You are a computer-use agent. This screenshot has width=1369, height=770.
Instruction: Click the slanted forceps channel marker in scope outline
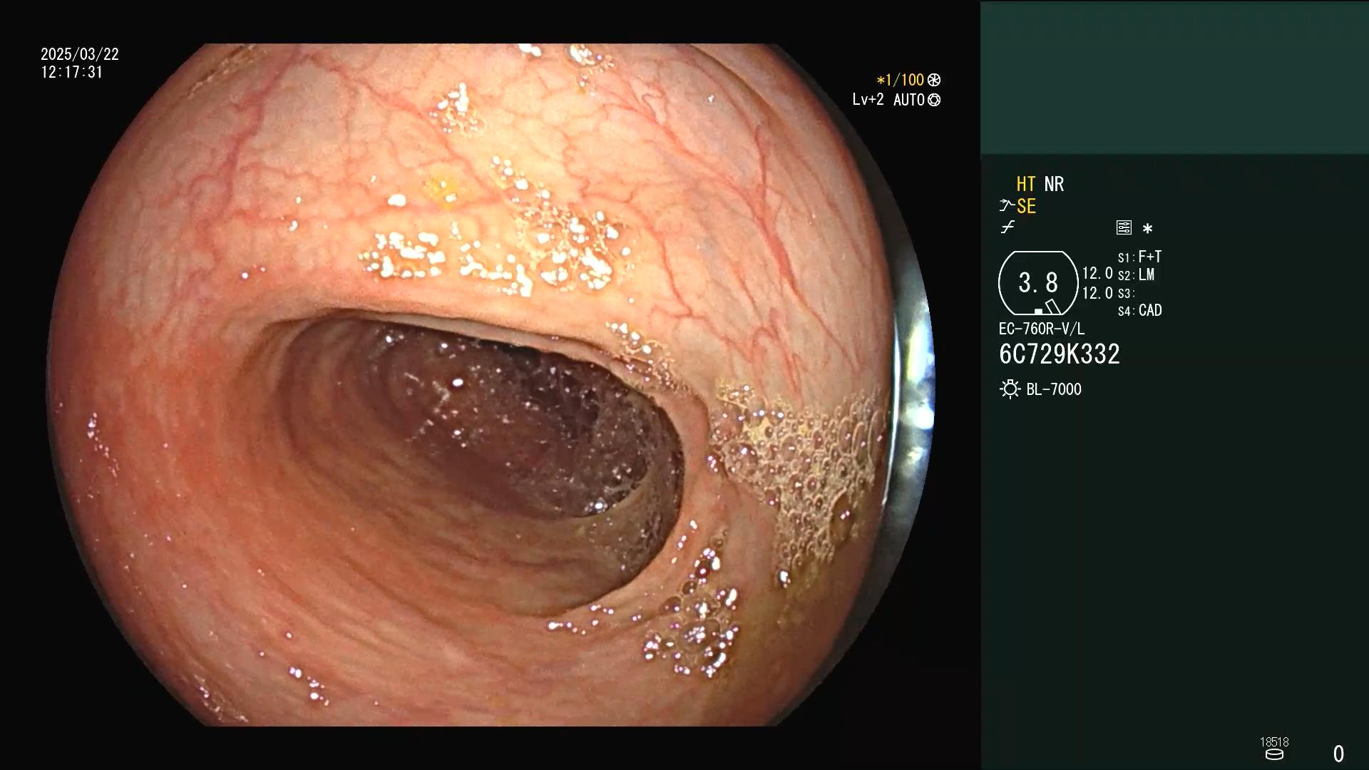1053,307
